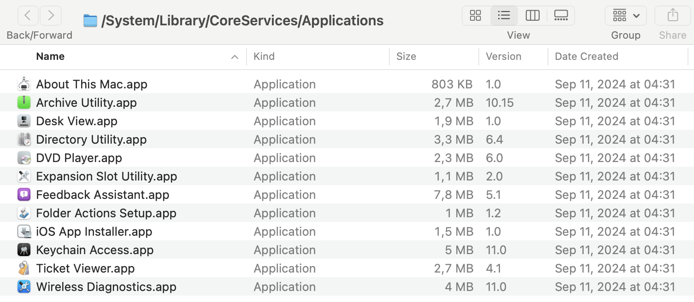Sort by Date Created column
The image size is (694, 302).
click(x=586, y=57)
